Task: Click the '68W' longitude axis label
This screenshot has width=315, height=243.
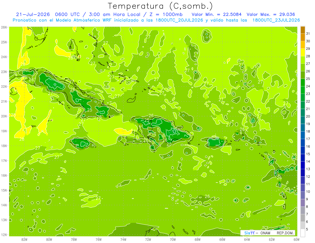Action: click(x=198, y=239)
